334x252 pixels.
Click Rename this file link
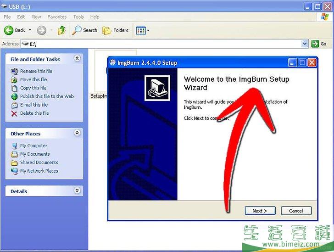pos(36,71)
